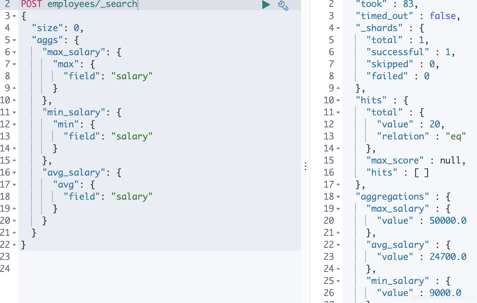Image resolution: width=477 pixels, height=303 pixels.
Task: Click the "size": 0 line in the request
Action: 58,28
